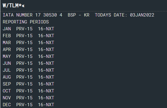Image resolution: width=167 pixels, height=108 pixels.
Task: Select the MAR 16-NXT period
Action: tap(46, 43)
